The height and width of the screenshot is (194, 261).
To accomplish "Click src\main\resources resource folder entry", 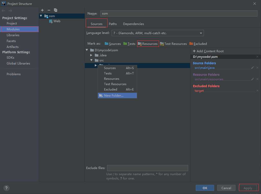I will [209, 79].
